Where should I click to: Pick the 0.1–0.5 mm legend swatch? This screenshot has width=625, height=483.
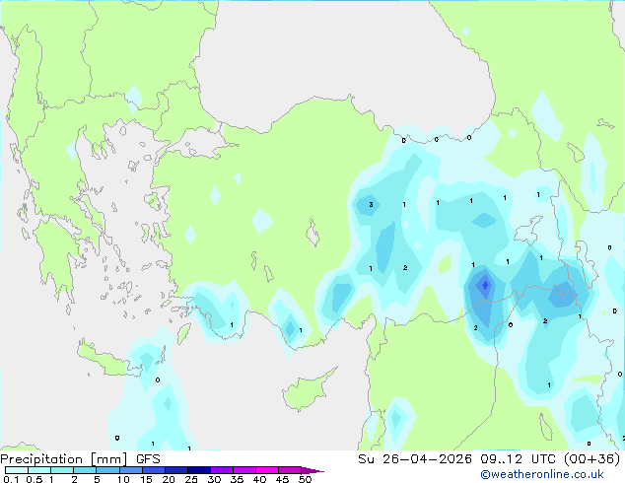click(x=17, y=470)
